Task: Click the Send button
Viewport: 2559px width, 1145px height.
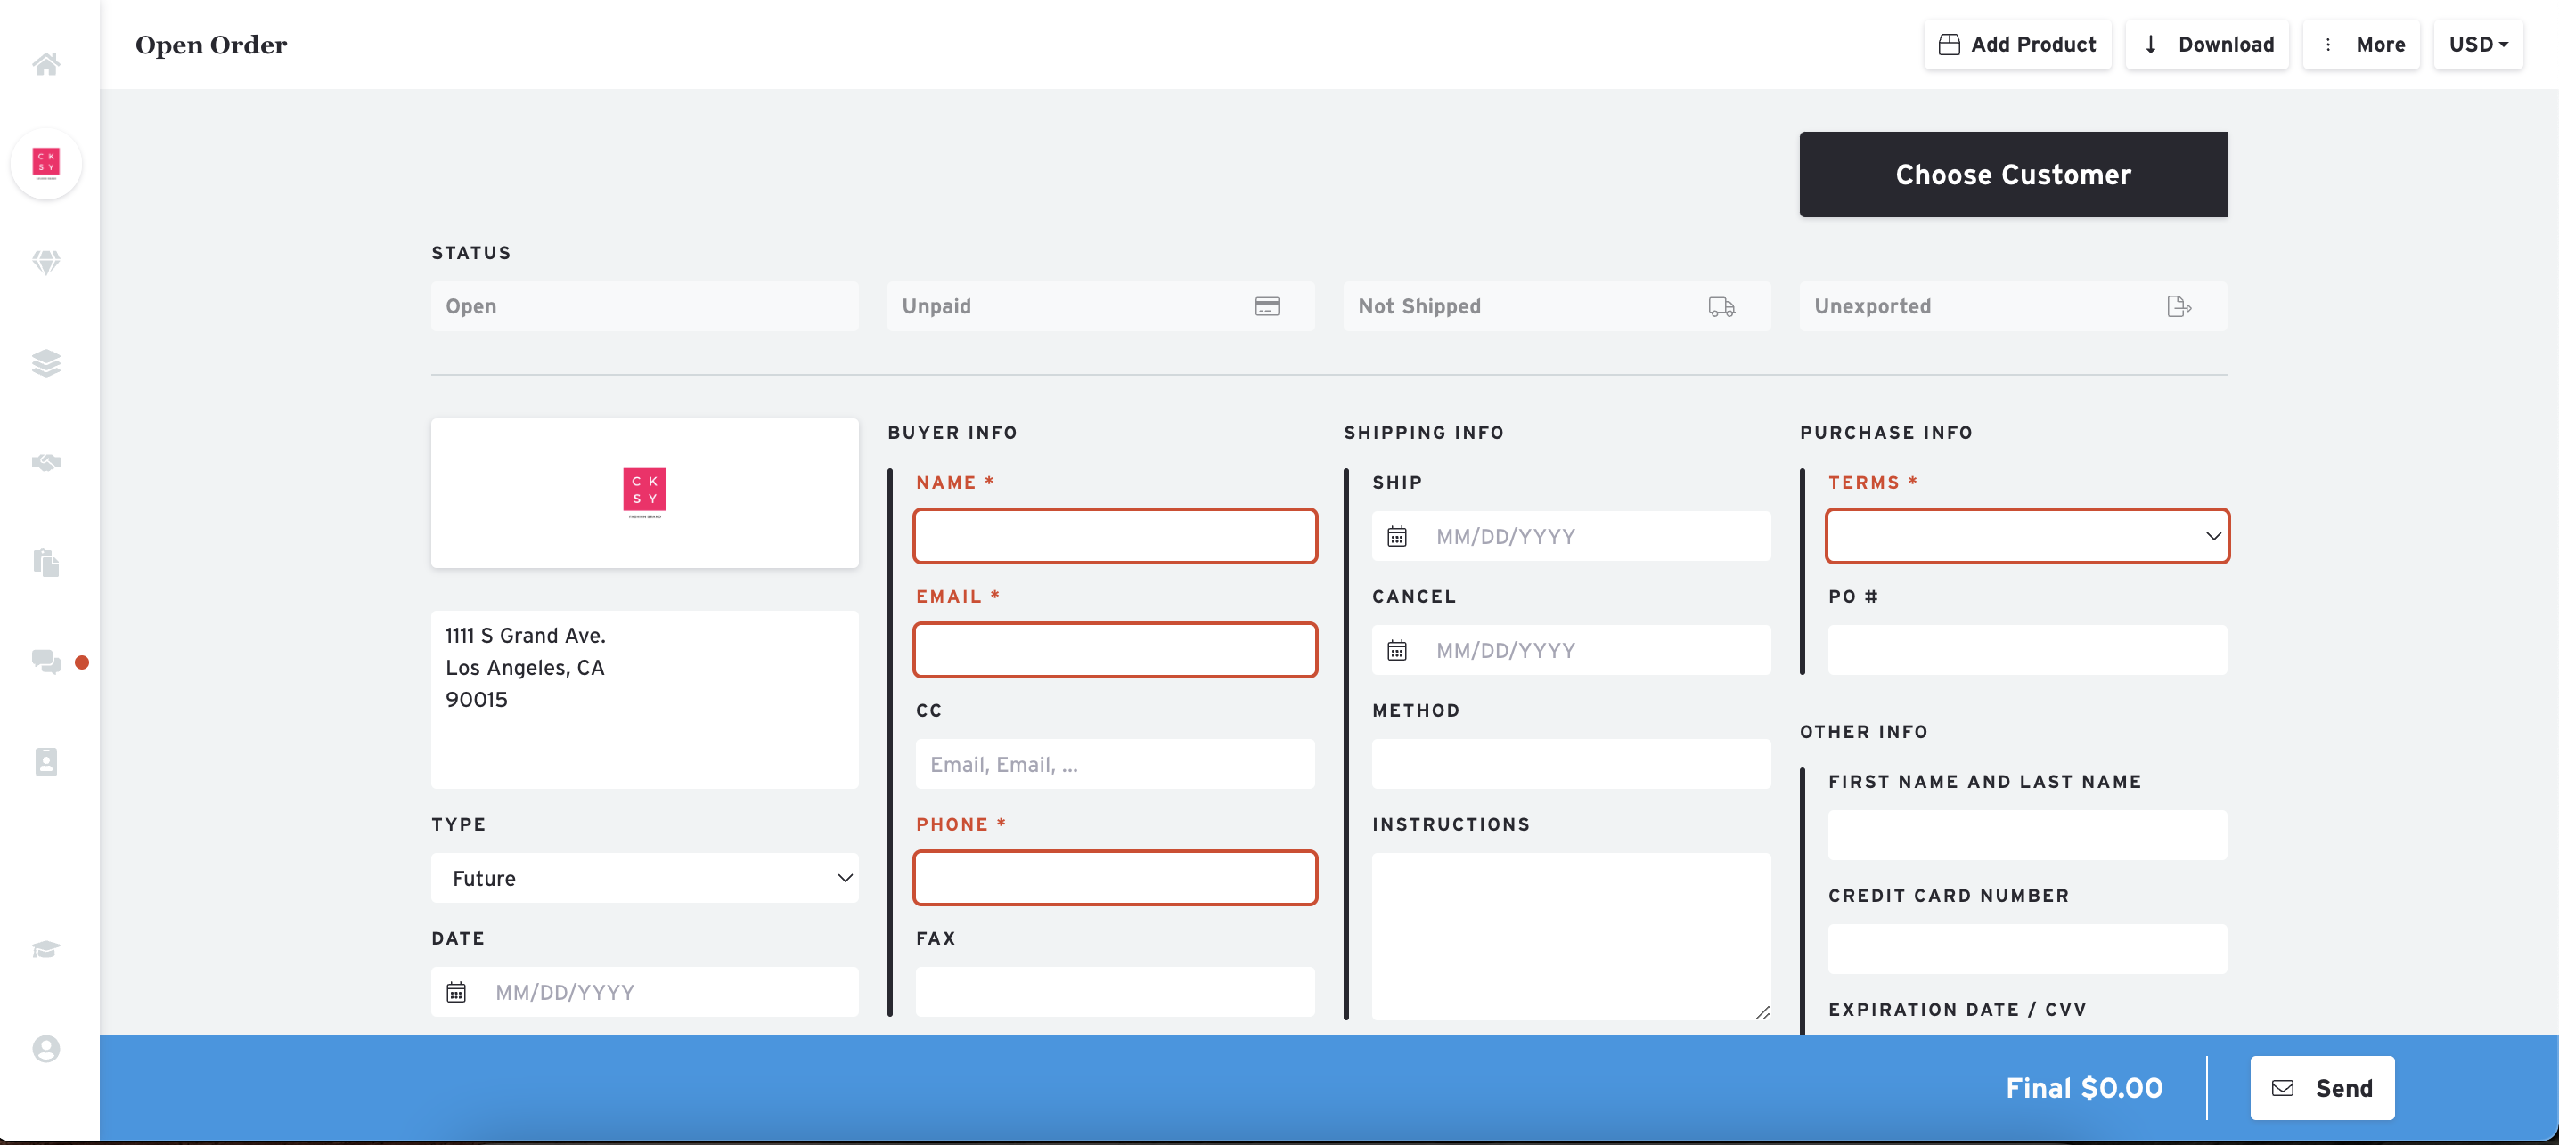Action: (x=2322, y=1088)
